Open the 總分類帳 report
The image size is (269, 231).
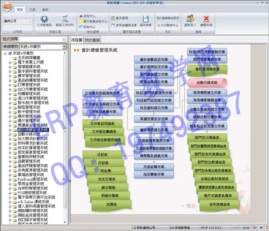pyautogui.click(x=108, y=188)
